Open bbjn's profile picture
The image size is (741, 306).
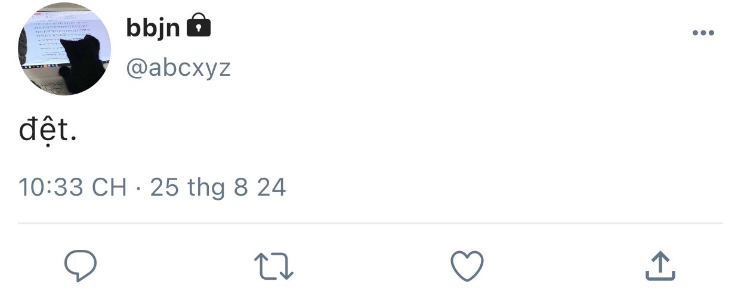coord(64,49)
